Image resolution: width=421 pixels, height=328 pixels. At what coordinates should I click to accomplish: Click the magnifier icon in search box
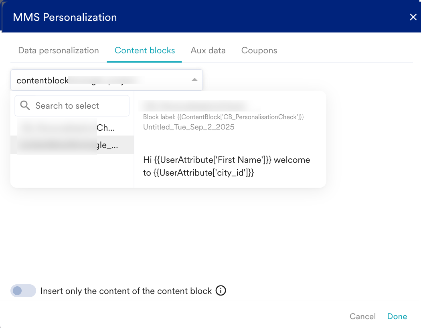pos(25,105)
